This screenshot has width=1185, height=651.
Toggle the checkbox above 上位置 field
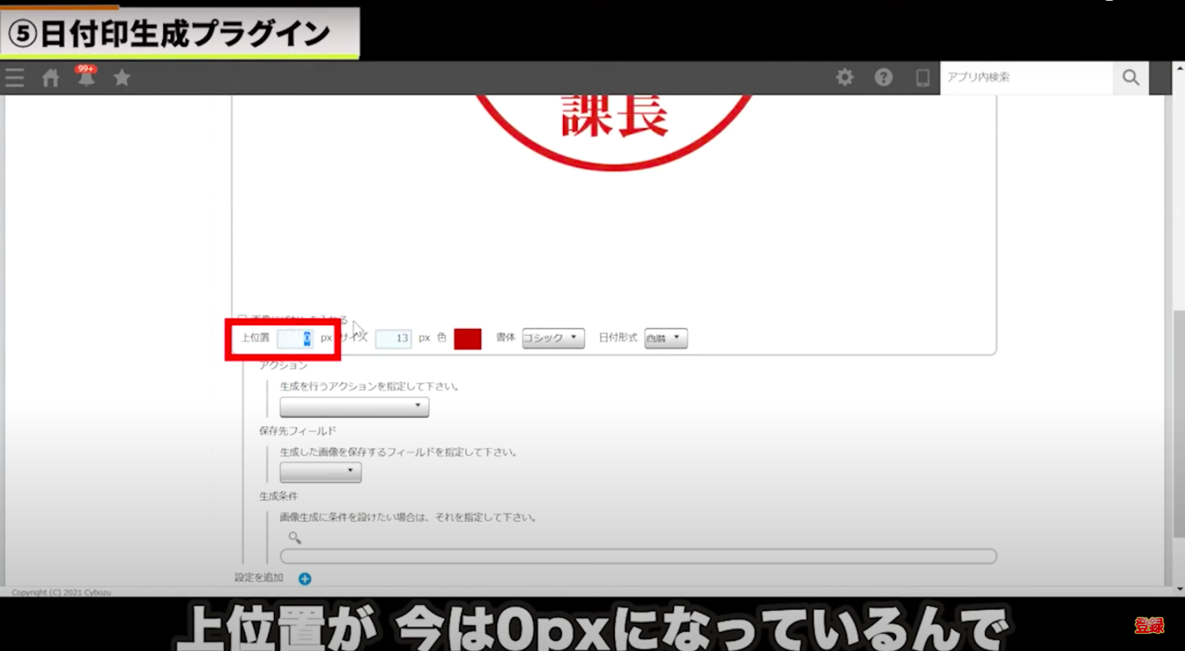242,319
